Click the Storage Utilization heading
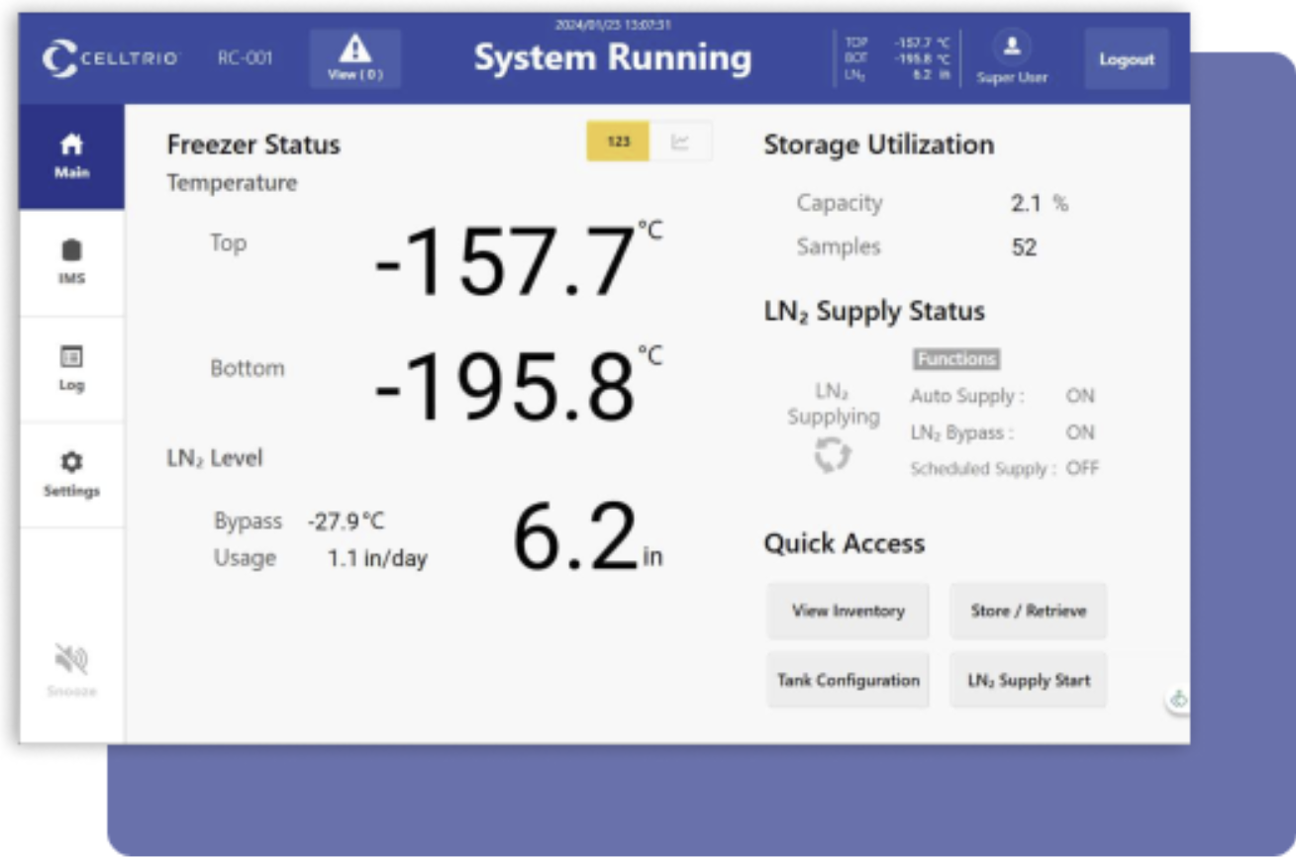Image resolution: width=1296 pixels, height=859 pixels. pyautogui.click(x=878, y=144)
